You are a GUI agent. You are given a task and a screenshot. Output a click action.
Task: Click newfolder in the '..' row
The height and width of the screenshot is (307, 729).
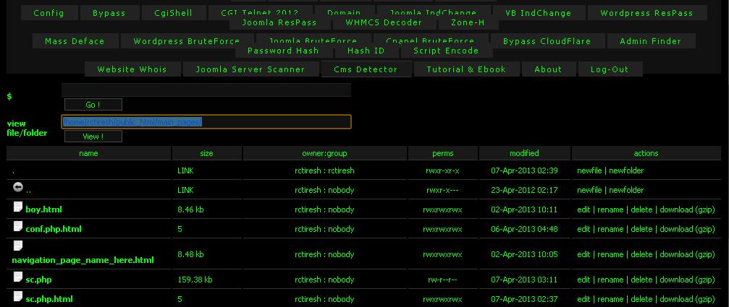point(626,190)
